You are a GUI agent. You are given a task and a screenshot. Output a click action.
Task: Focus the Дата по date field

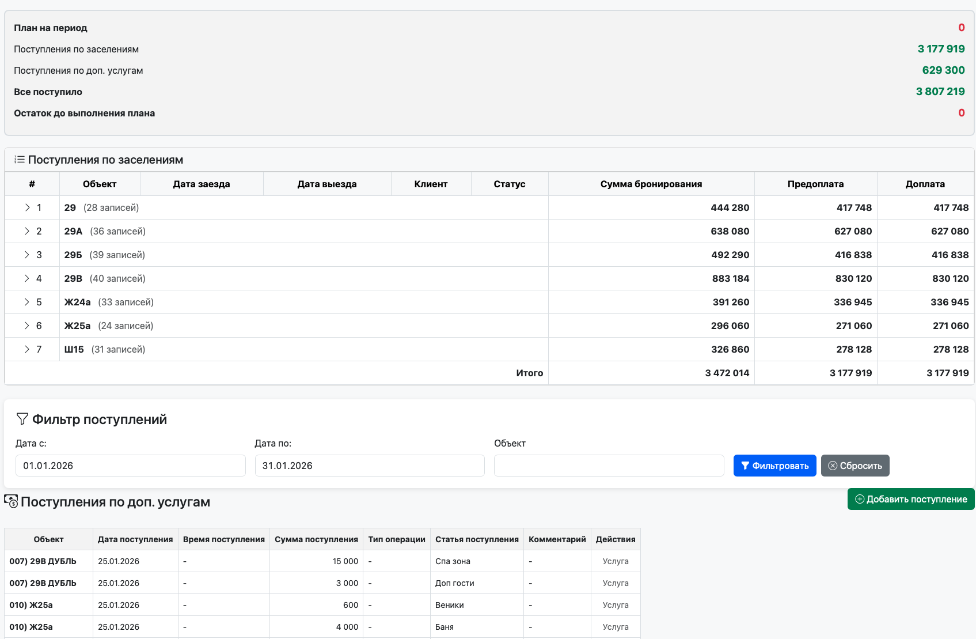[x=370, y=466]
